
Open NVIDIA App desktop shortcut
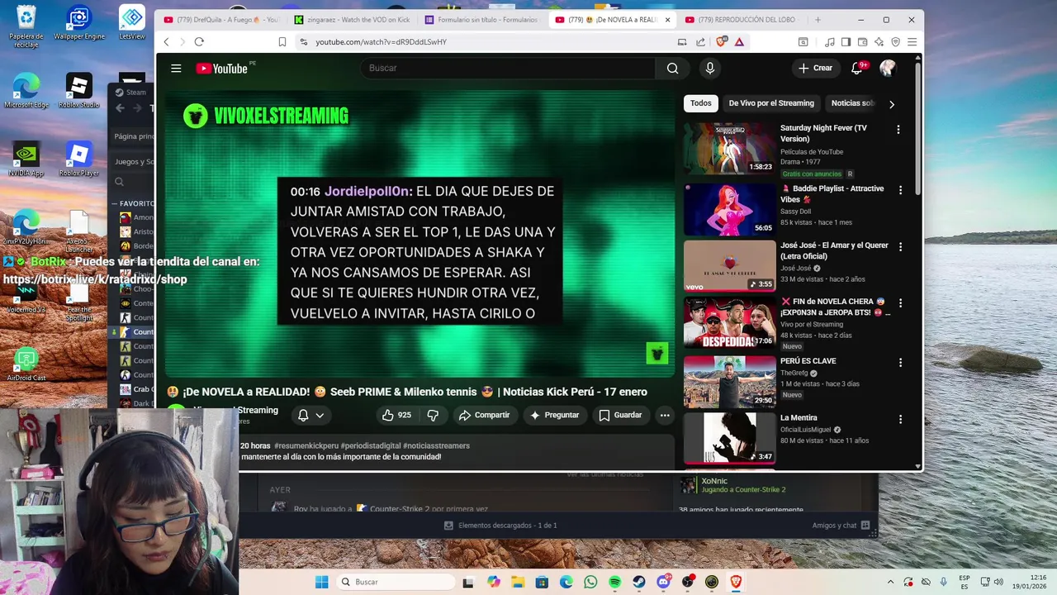click(26, 159)
